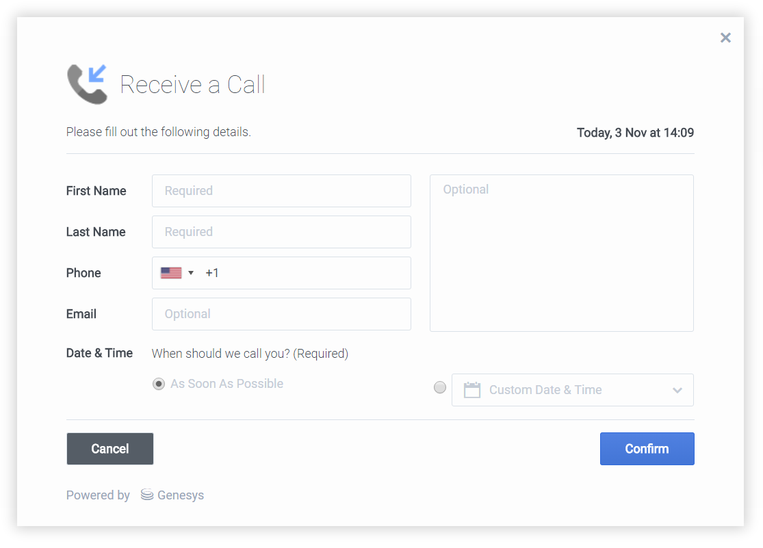
Task: Select the Custom Date & Time radio button
Action: tap(440, 388)
